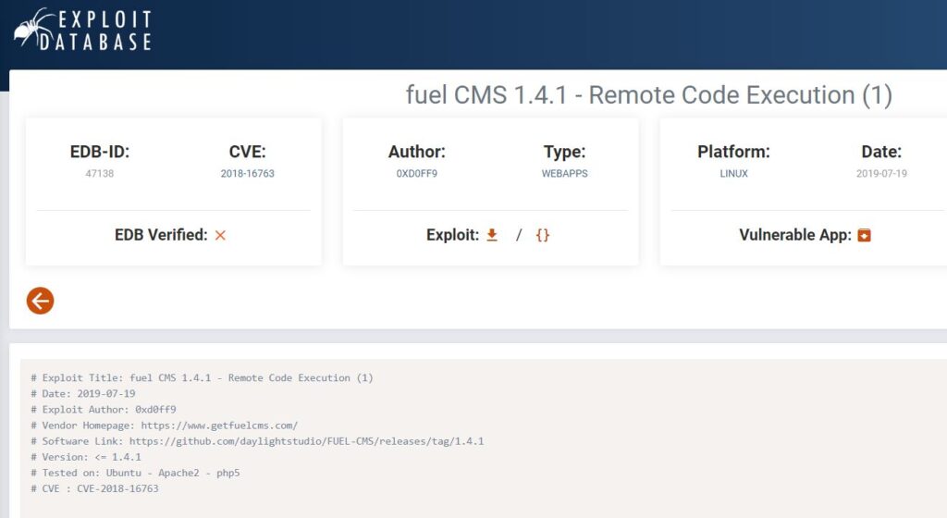Download the vulnerable app archive icon
This screenshot has width=947, height=518.
point(865,235)
